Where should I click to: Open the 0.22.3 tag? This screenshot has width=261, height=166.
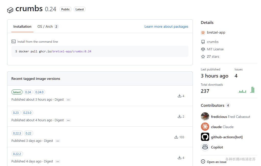coord(17,133)
